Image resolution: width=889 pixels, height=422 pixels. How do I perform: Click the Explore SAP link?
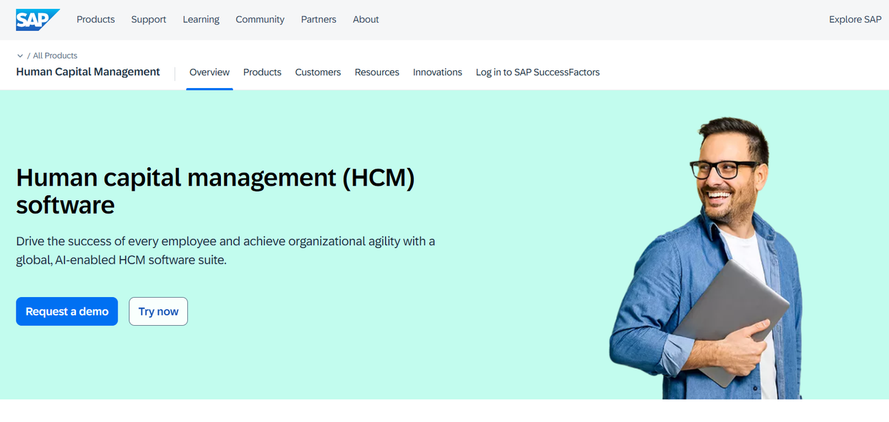pyautogui.click(x=855, y=20)
